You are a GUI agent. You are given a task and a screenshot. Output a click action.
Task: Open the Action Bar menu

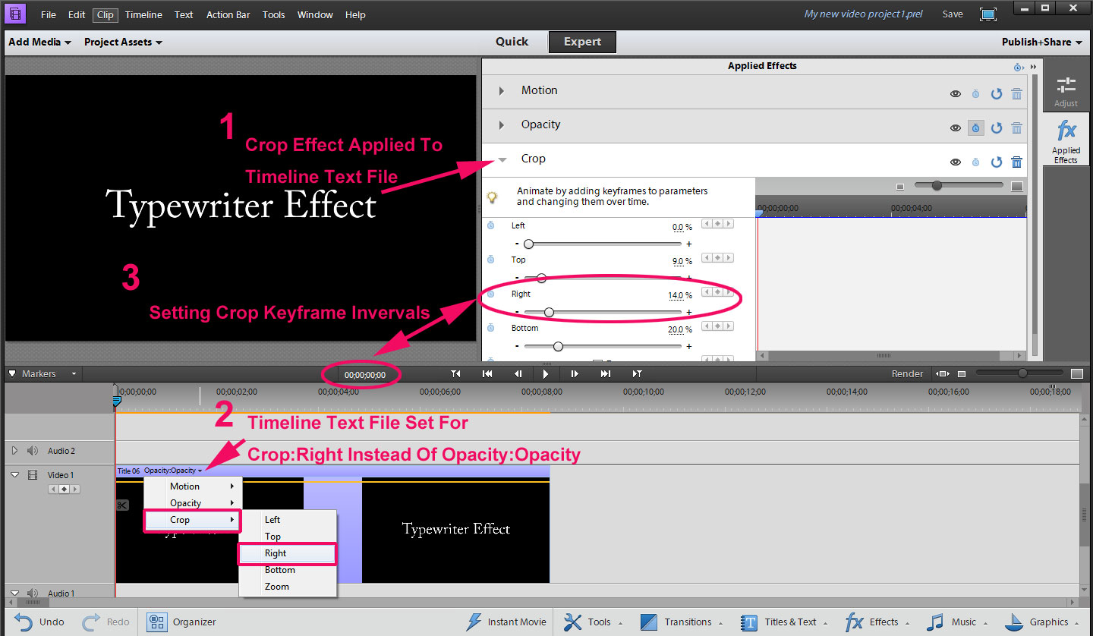[228, 14]
